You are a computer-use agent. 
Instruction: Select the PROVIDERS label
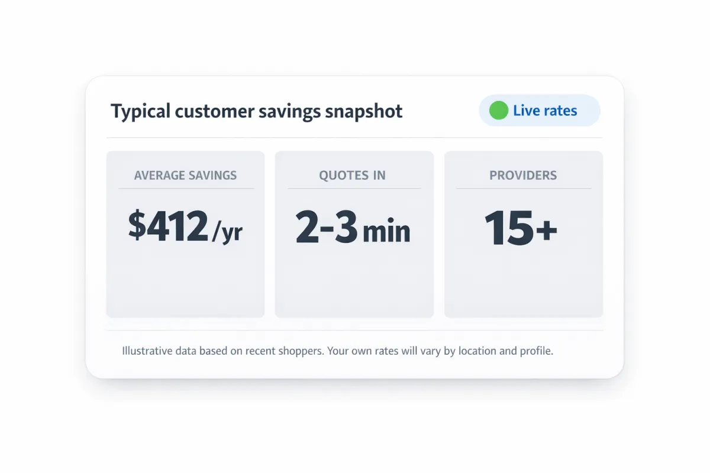[x=523, y=176]
